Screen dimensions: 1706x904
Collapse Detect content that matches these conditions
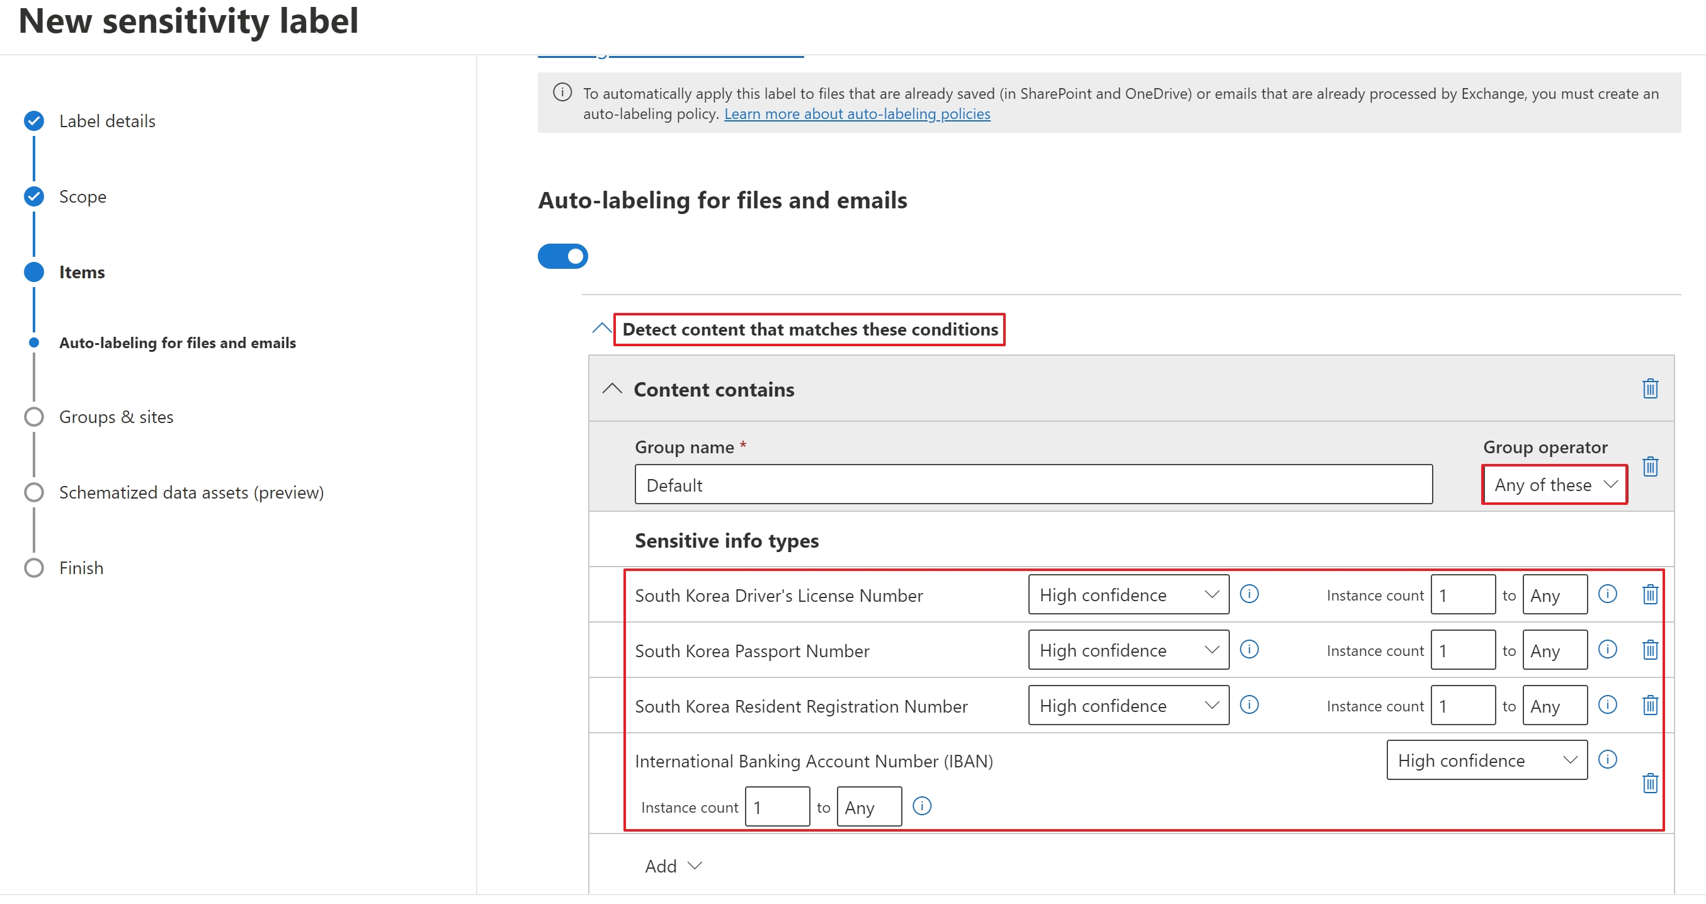click(601, 329)
